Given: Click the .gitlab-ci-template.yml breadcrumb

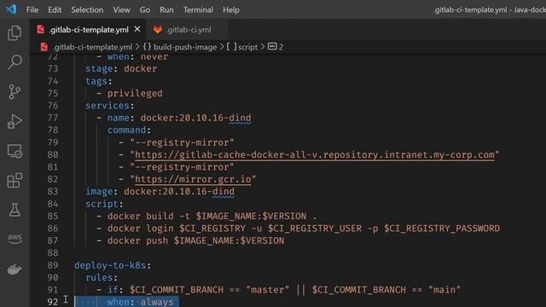Looking at the screenshot, I should pos(92,47).
